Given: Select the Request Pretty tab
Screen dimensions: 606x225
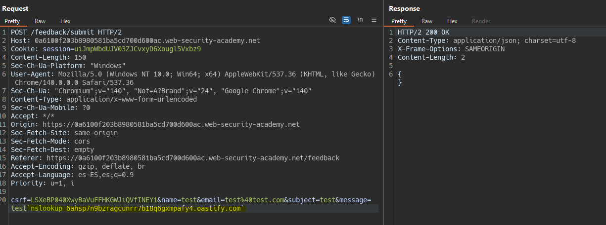Looking at the screenshot, I should point(12,21).
